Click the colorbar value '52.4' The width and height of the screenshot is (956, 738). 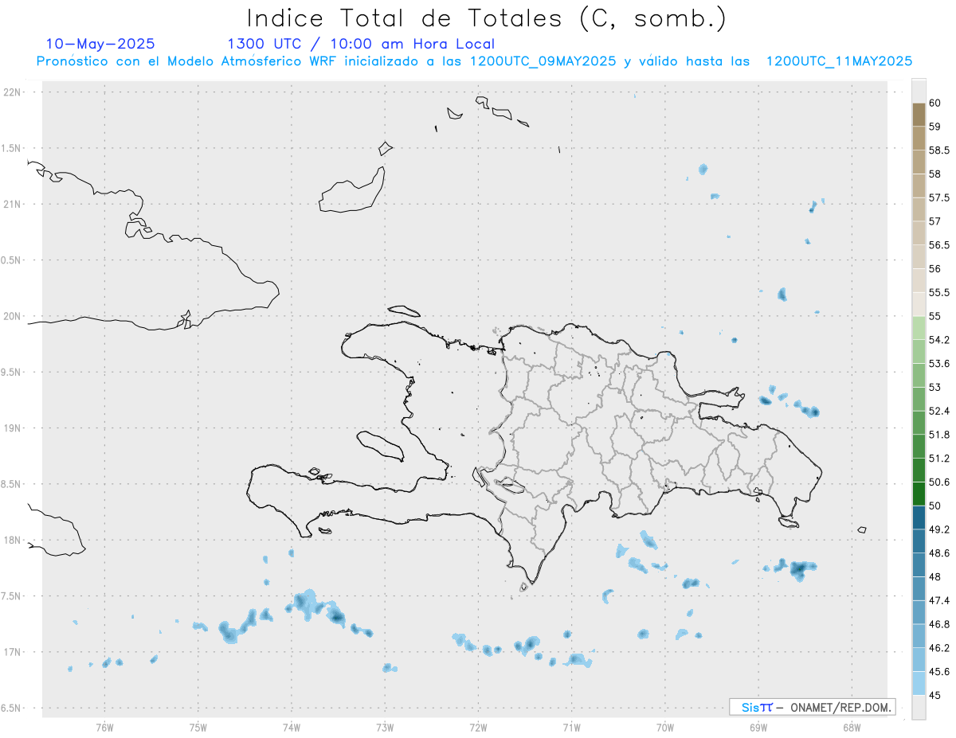[x=939, y=411]
